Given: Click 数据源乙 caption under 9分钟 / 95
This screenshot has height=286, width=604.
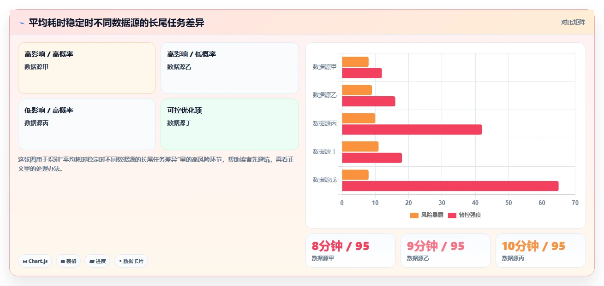Looking at the screenshot, I should (418, 258).
